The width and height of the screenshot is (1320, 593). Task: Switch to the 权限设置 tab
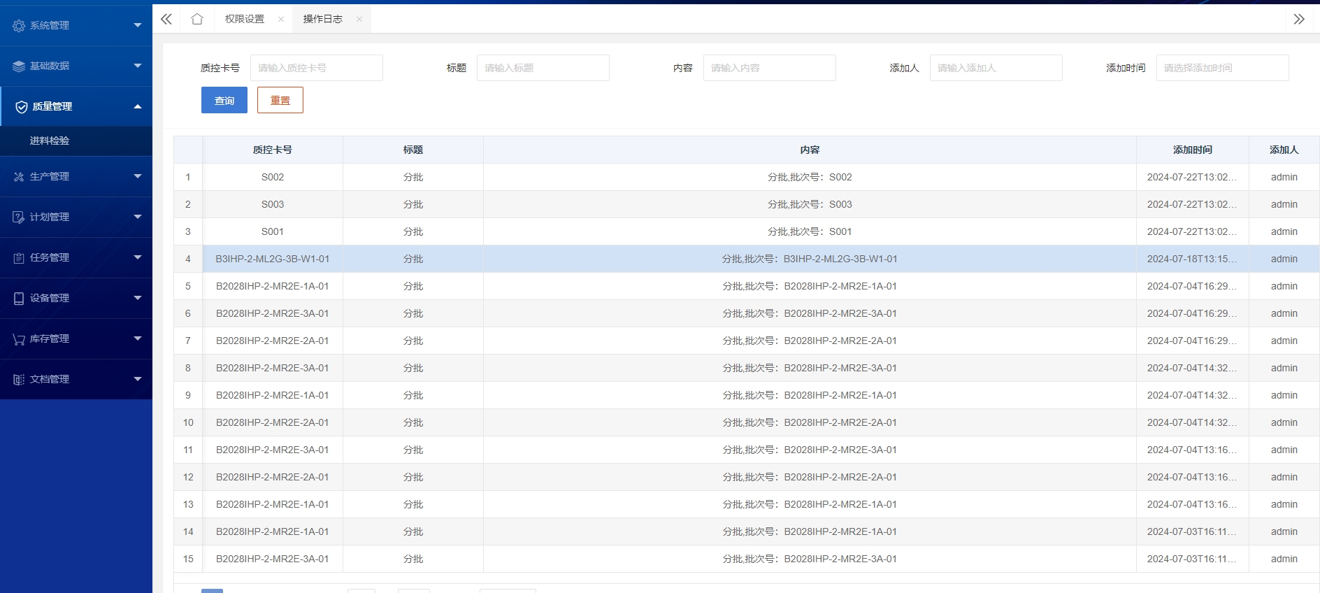[x=245, y=19]
